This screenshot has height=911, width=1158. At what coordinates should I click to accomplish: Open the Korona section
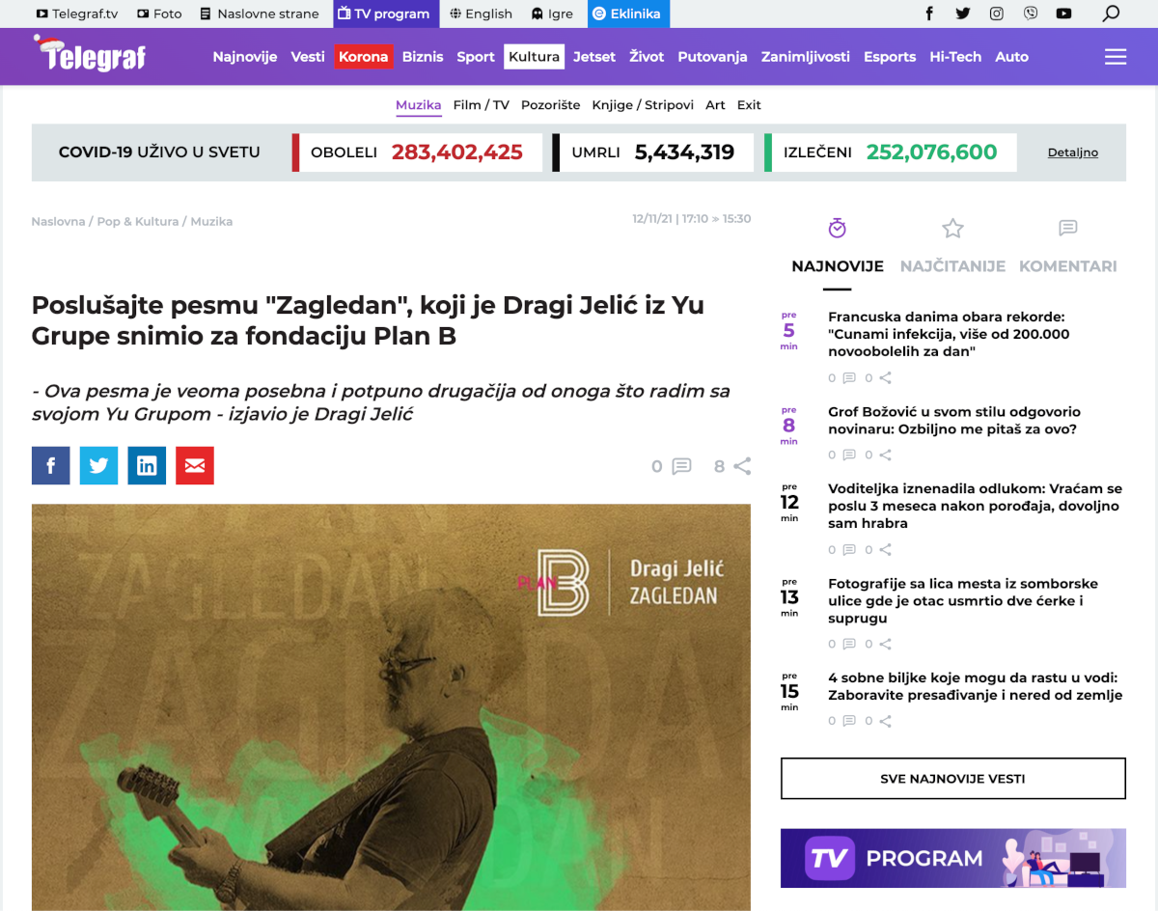coord(363,56)
